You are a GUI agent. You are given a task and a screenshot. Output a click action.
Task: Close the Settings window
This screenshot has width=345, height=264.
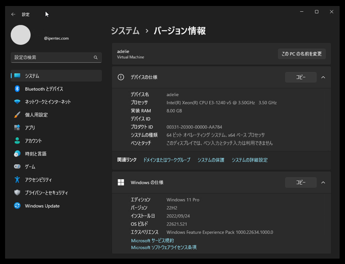[331, 12]
